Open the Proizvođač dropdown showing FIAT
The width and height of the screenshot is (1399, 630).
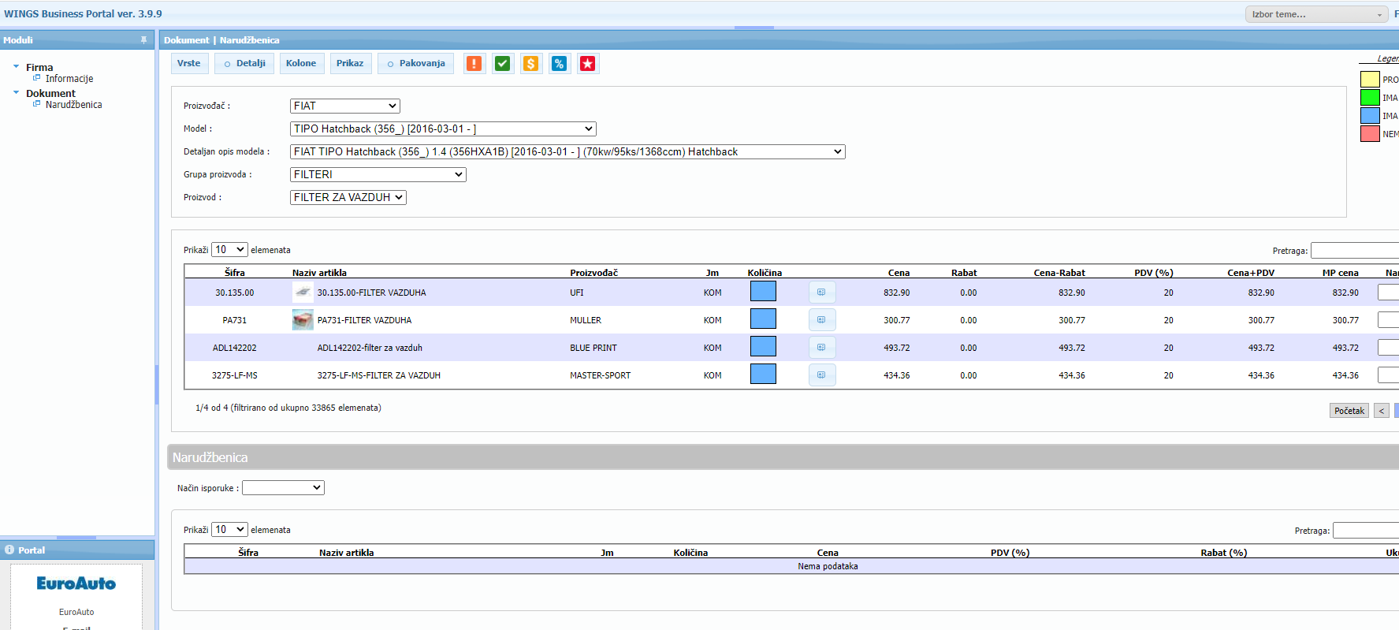click(345, 106)
